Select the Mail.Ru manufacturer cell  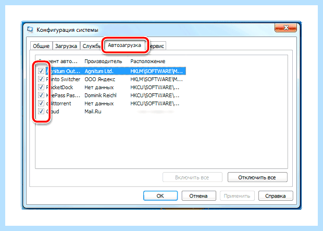pos(93,112)
